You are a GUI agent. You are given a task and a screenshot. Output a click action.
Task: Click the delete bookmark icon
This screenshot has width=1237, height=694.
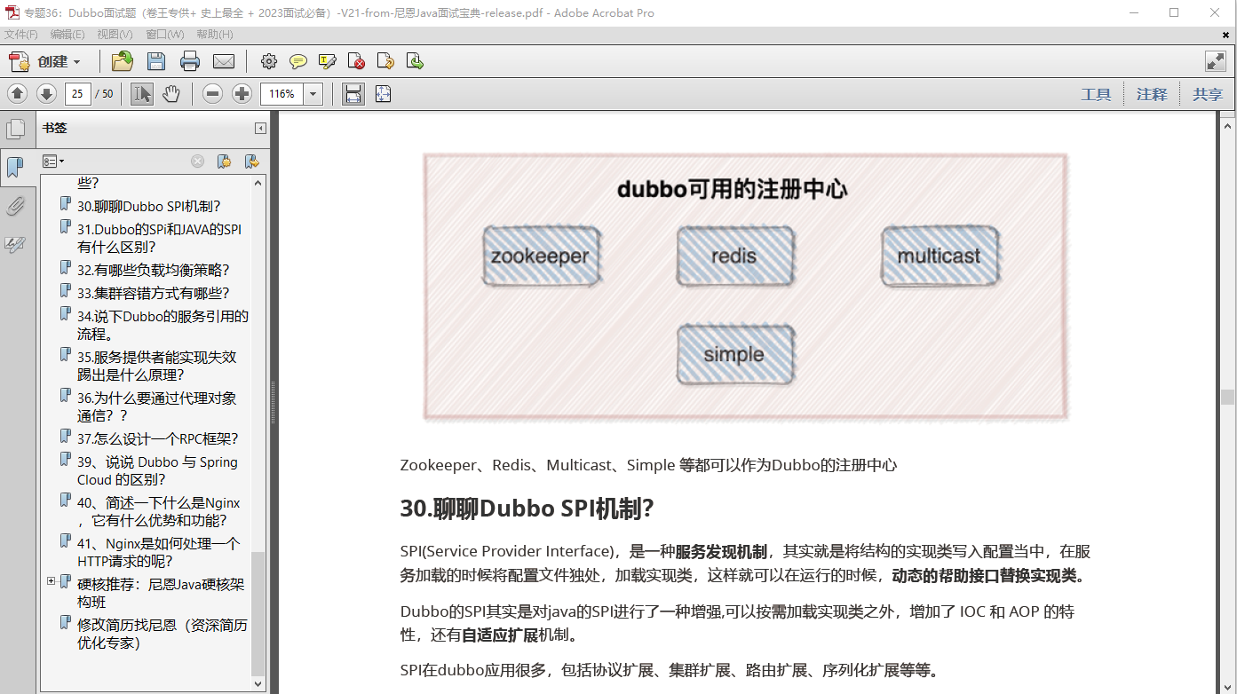tap(197, 161)
